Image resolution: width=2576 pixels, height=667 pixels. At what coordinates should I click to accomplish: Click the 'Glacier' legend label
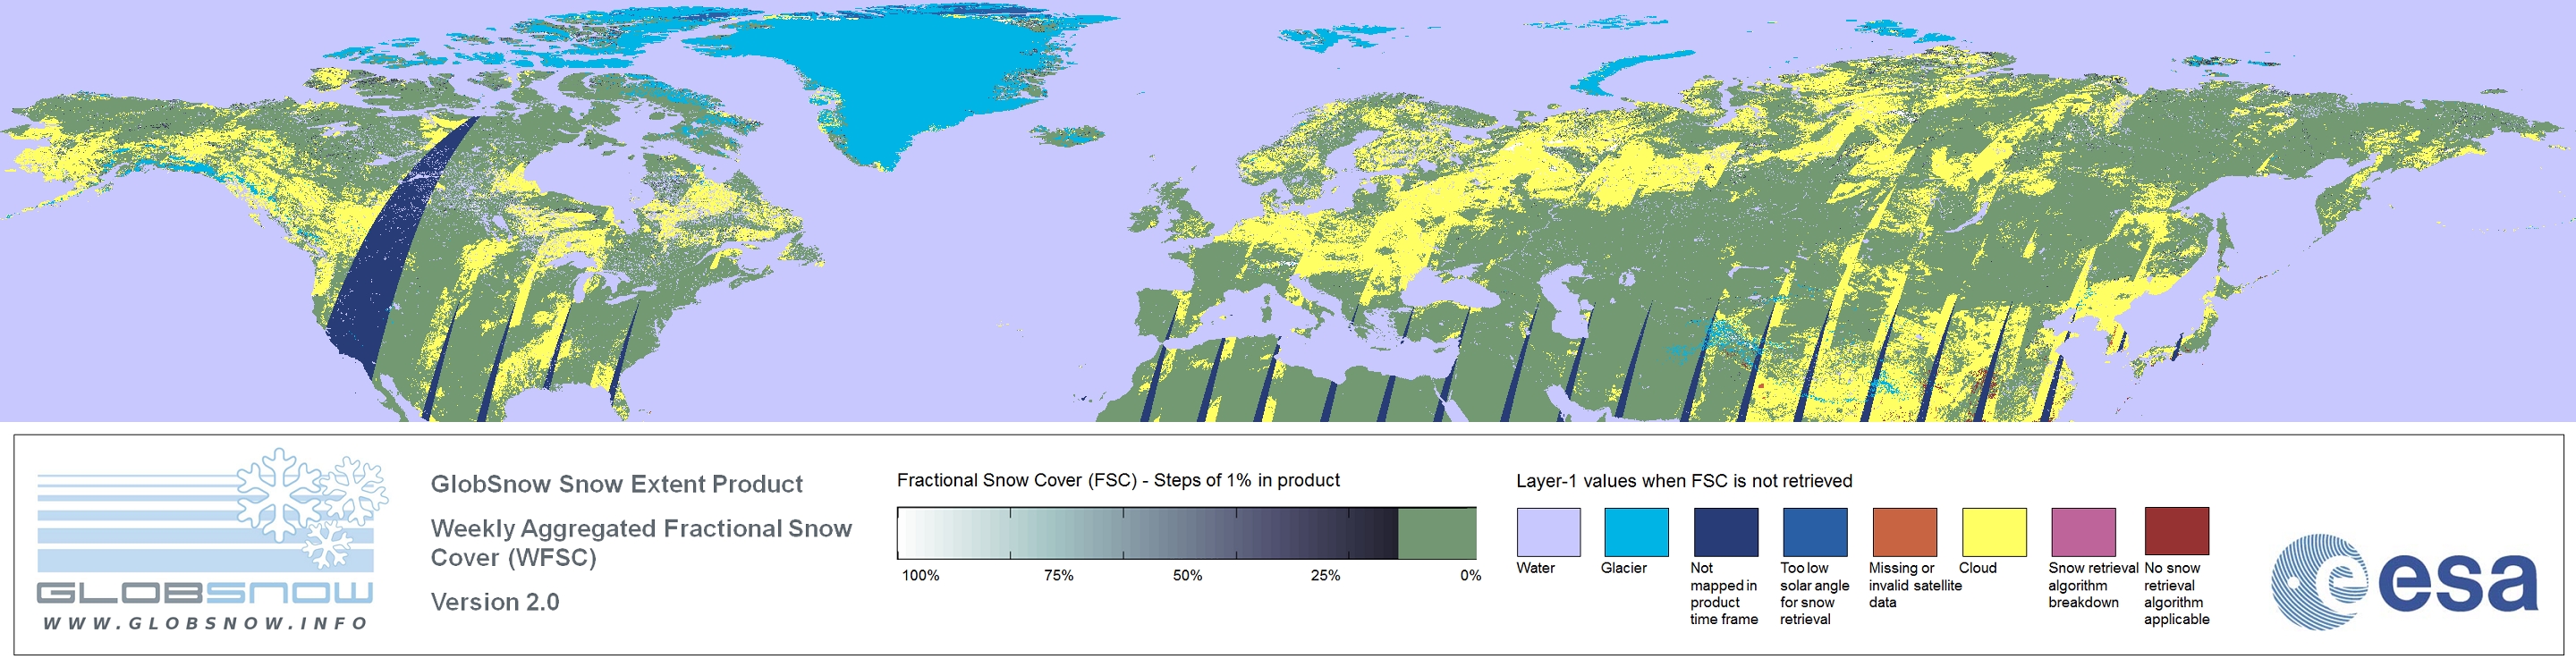click(1623, 568)
